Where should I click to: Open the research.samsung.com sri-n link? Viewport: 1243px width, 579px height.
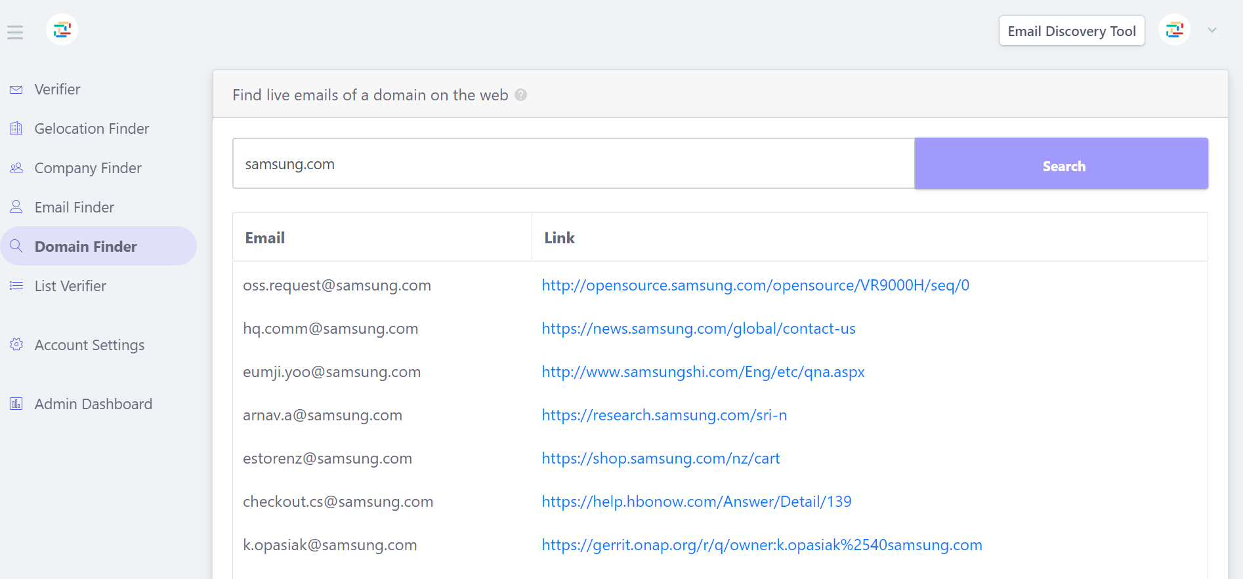pos(664,415)
